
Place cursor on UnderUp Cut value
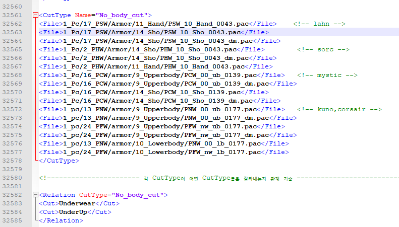(x=73, y=212)
